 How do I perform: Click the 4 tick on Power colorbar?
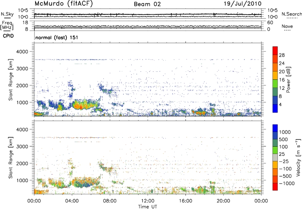pyautogui.click(x=280, y=104)
